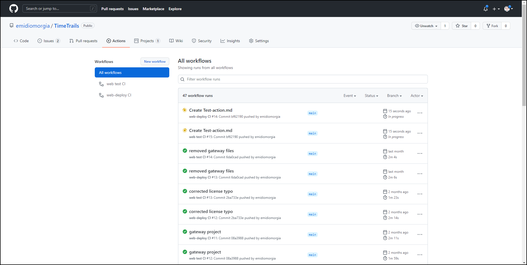The width and height of the screenshot is (527, 265).
Task: Open the web-deploy CI workflow in sidebar
Action: (119, 95)
